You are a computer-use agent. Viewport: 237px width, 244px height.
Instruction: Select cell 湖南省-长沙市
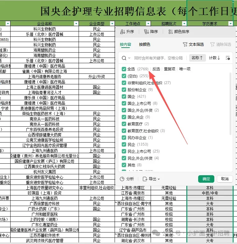133,219
